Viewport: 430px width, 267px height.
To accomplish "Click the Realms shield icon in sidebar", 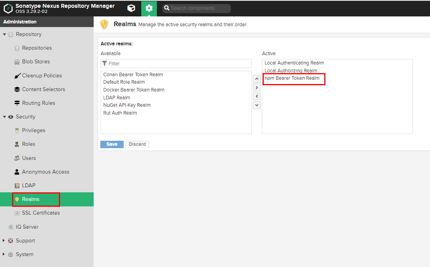I will click(x=17, y=199).
